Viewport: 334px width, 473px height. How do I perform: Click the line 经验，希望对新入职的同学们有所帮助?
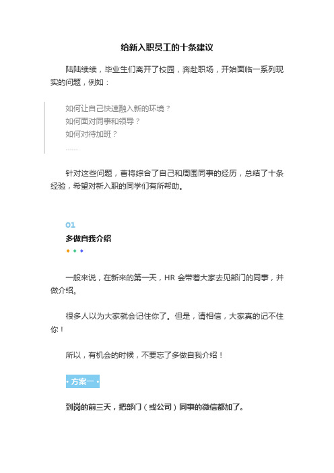click(x=117, y=186)
